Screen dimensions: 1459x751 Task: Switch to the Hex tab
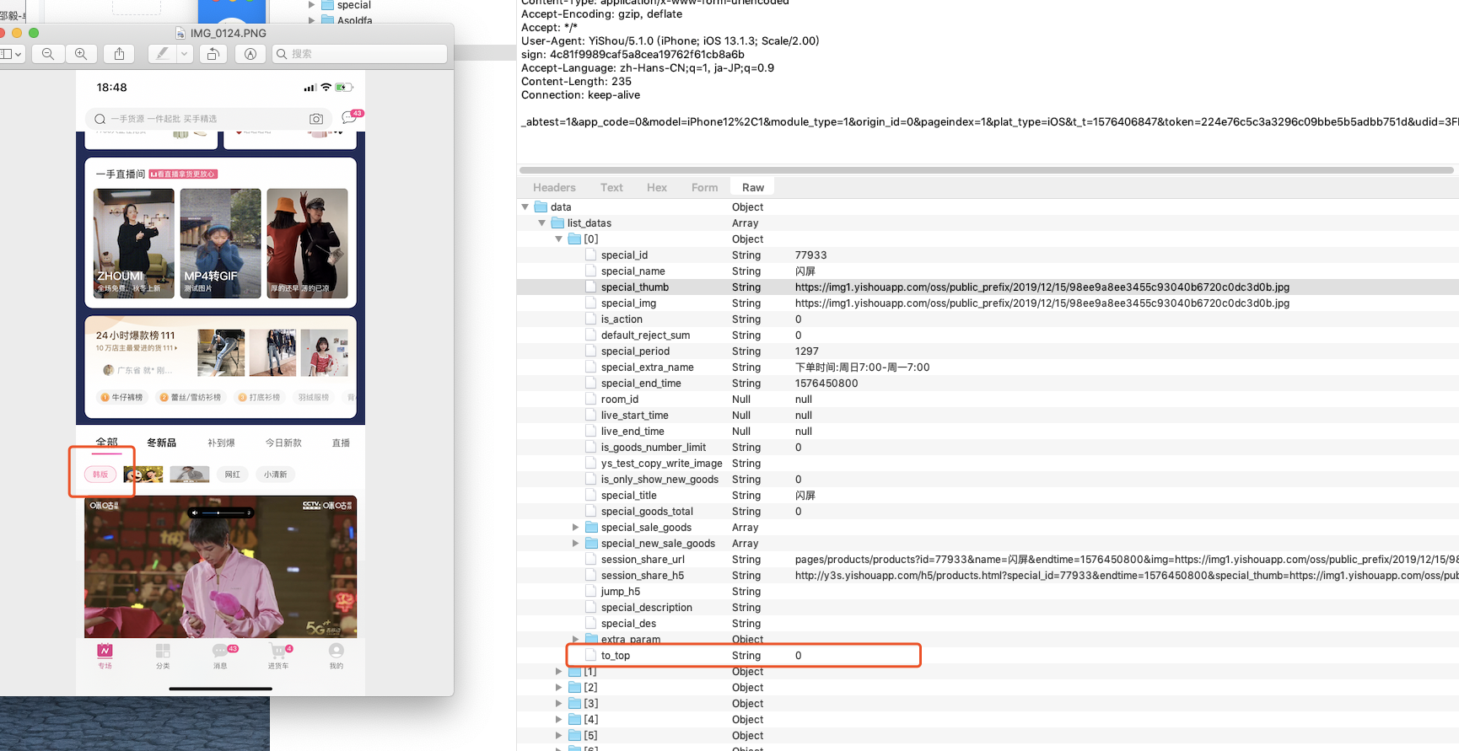click(x=657, y=187)
